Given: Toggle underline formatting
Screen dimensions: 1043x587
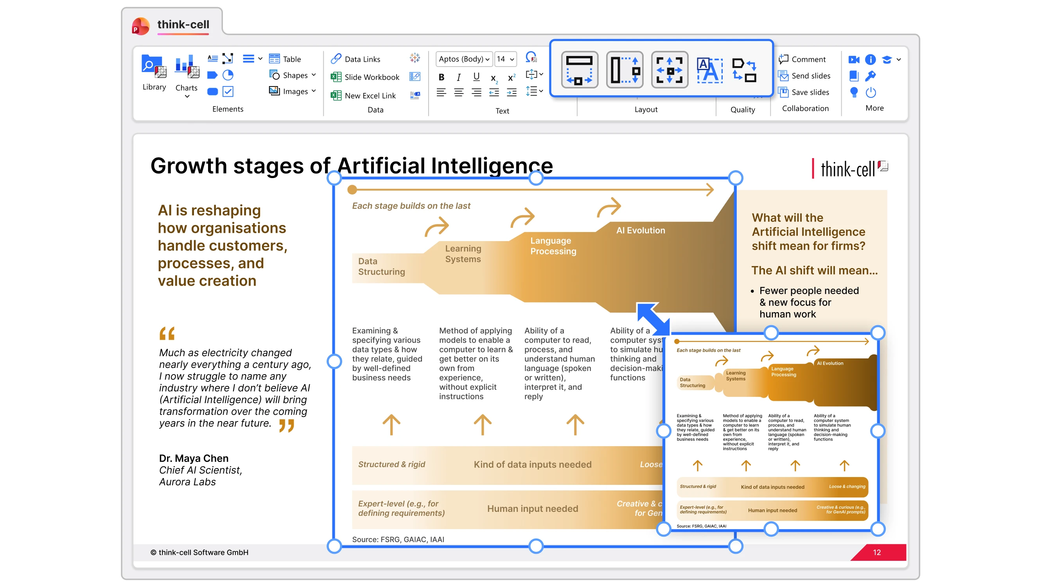Looking at the screenshot, I should click(x=476, y=77).
